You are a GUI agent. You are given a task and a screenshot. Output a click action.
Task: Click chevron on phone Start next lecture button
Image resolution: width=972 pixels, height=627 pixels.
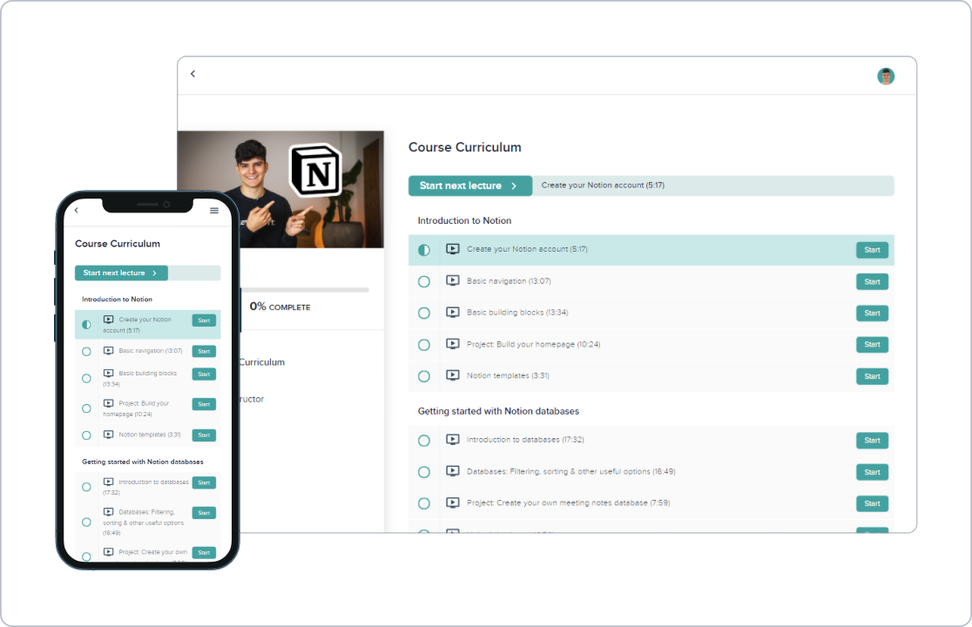pyautogui.click(x=154, y=273)
